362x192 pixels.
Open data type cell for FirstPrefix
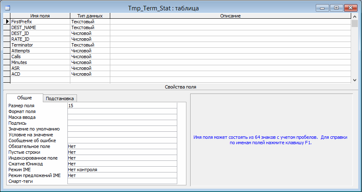pyautogui.click(x=90, y=22)
